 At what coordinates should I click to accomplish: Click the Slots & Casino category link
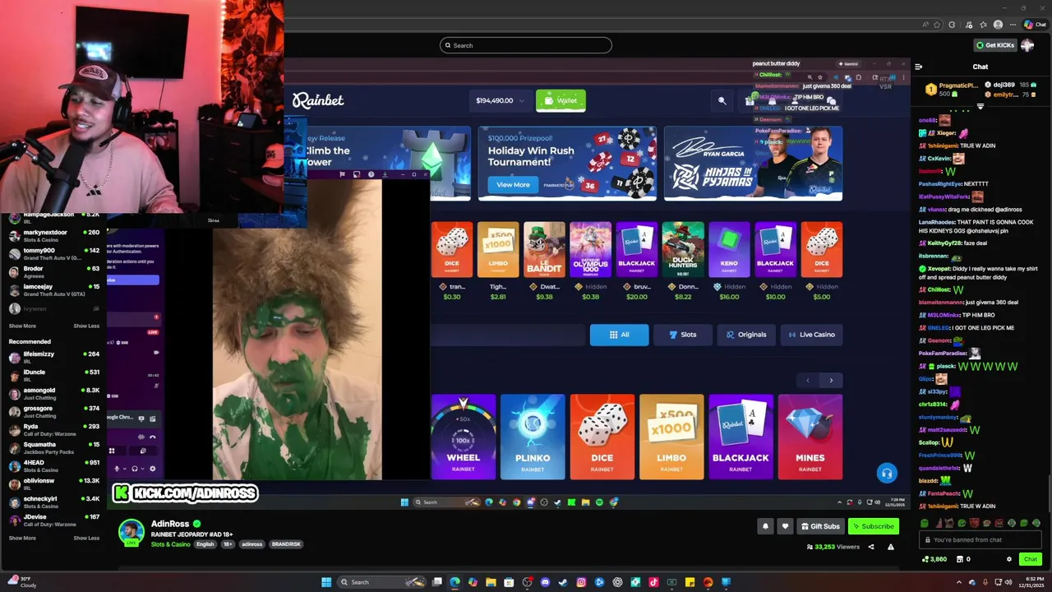point(170,544)
